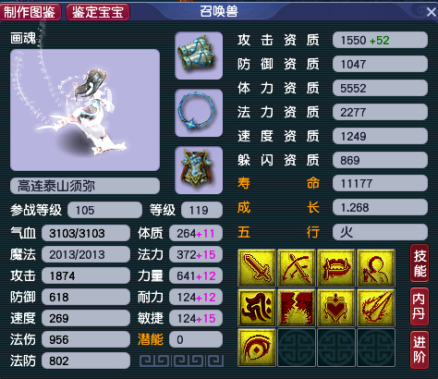The width and height of the screenshot is (438, 379).
Task: Close the 召唤兽 window
Action: (432, 12)
